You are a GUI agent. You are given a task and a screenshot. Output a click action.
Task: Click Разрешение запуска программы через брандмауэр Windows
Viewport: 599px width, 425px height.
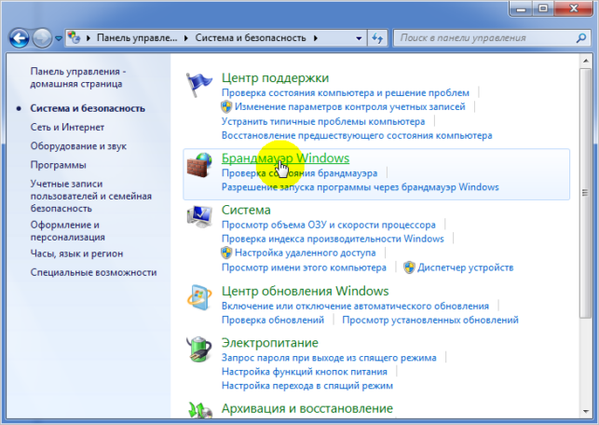coord(361,187)
